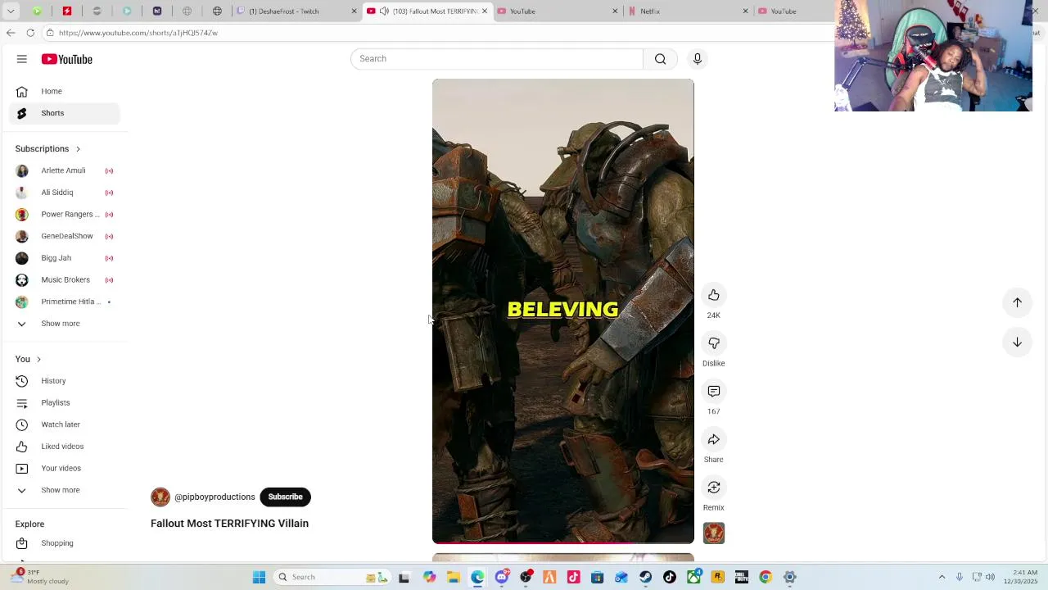Screen dimensions: 1048x590
Task: Go back with the browser back arrow
Action: pyautogui.click(x=11, y=33)
